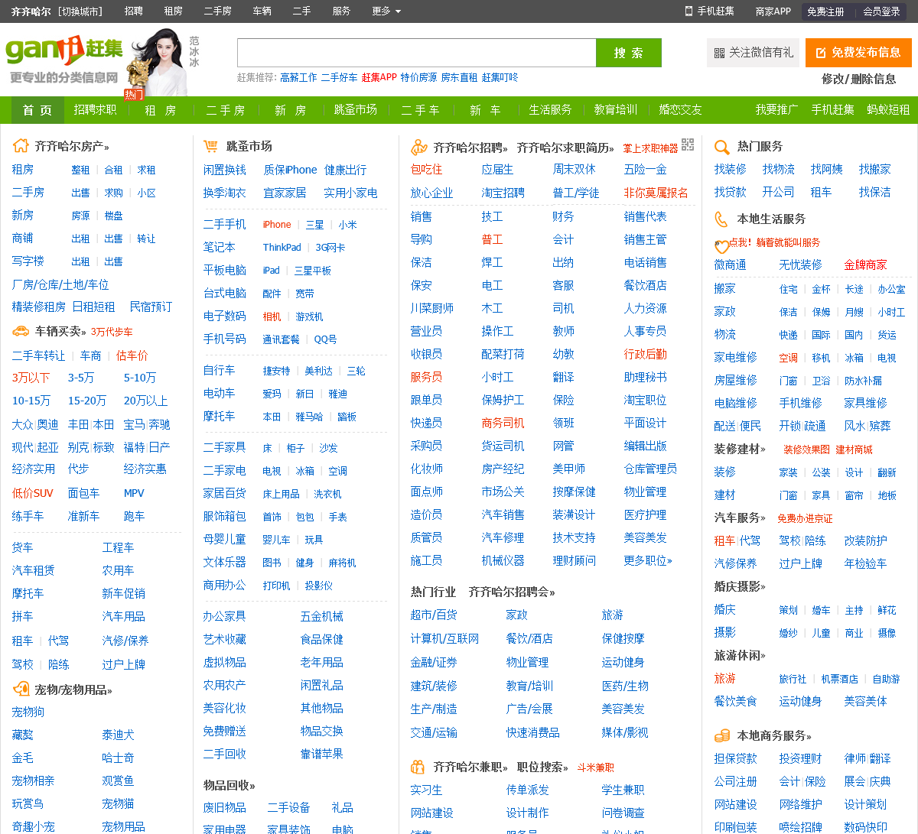Expand 更多职位» in job listings
Image resolution: width=918 pixels, height=834 pixels.
(648, 560)
